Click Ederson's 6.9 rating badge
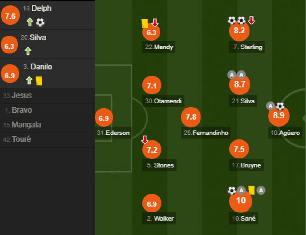This screenshot has width=306, height=235. (104, 118)
